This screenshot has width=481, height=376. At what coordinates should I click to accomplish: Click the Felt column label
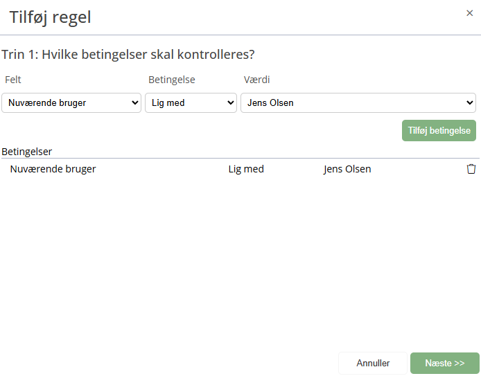point(13,80)
